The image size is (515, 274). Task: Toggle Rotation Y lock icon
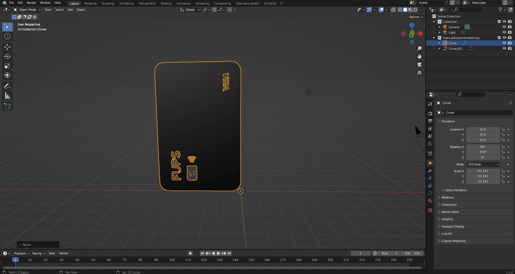tap(503, 152)
